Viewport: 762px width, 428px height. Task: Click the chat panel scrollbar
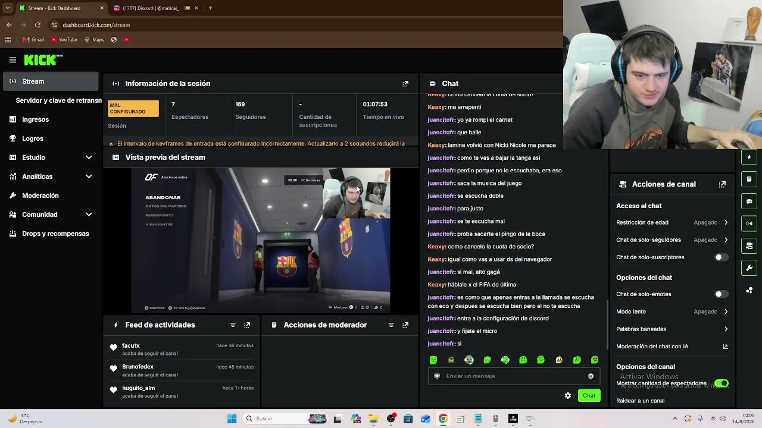[x=607, y=325]
